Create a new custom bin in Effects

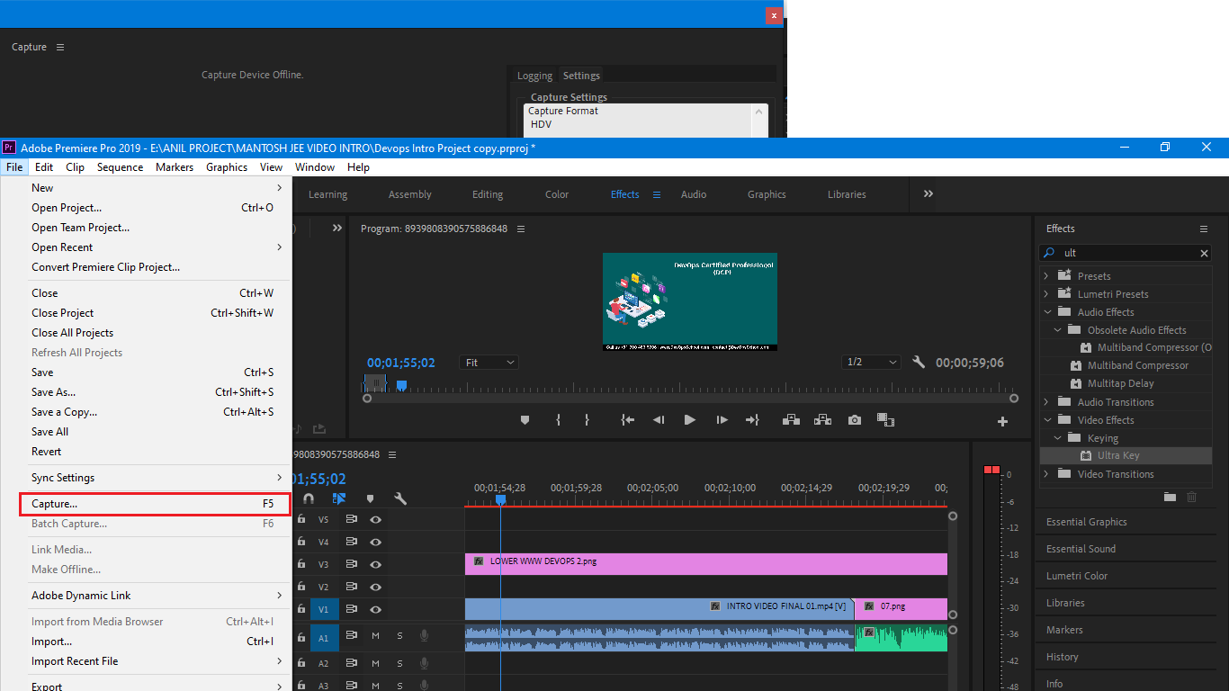(x=1170, y=497)
